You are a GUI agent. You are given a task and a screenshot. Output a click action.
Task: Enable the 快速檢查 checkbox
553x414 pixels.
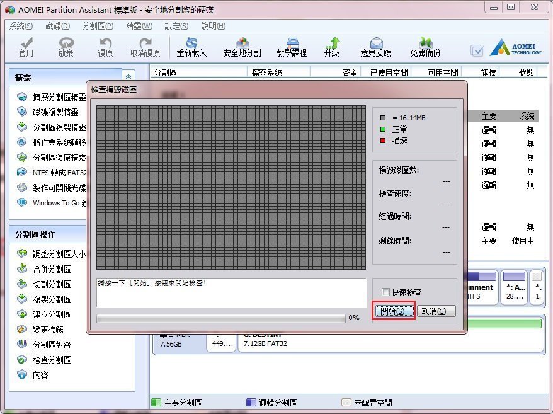tap(385, 292)
